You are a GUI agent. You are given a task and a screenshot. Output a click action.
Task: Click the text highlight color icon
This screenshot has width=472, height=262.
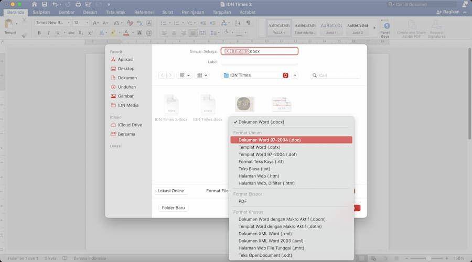pos(113,33)
